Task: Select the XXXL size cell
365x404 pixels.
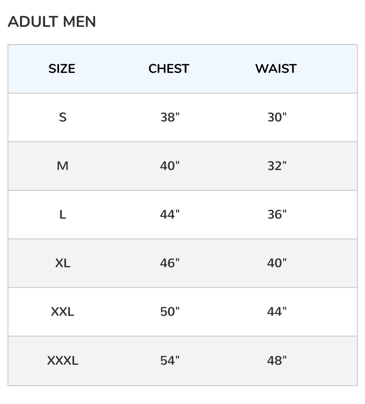Action: [x=63, y=361]
